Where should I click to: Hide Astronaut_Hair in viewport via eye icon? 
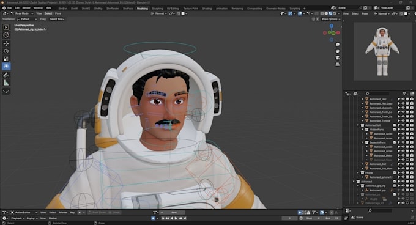coord(403,99)
